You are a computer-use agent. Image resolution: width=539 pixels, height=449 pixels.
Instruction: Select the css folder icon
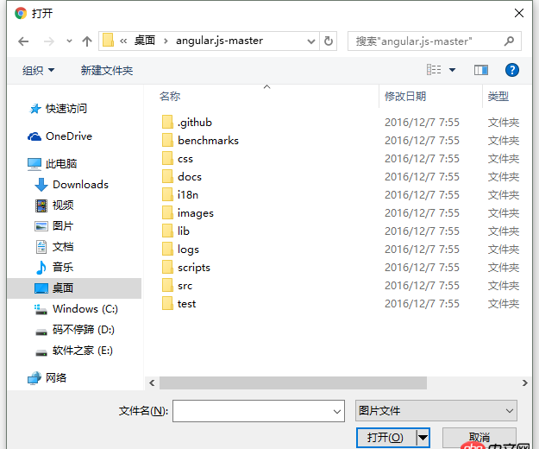167,159
